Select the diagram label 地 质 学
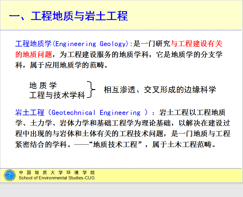 43,86
